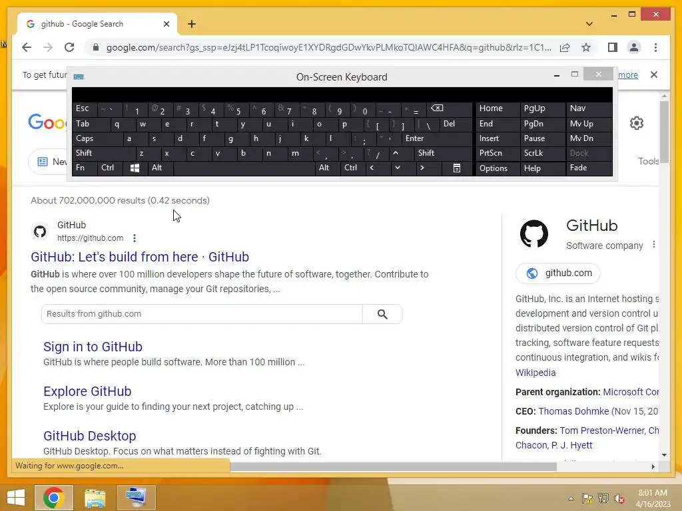
Task: Open the Thomas Dohmke CEO link
Action: point(573,411)
